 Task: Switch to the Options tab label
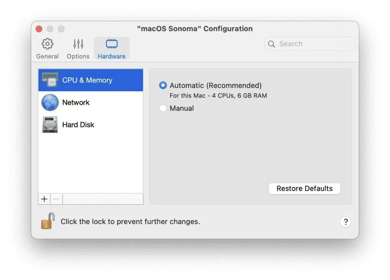(78, 56)
